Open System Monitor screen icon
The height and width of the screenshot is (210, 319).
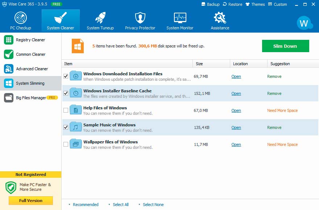[x=180, y=18]
